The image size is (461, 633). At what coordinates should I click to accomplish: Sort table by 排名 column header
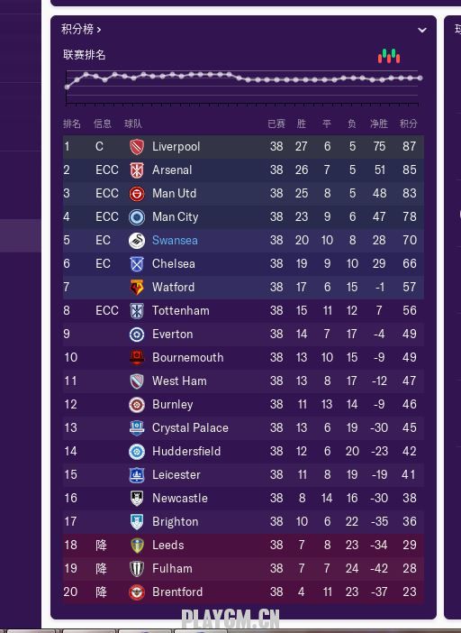pos(72,124)
